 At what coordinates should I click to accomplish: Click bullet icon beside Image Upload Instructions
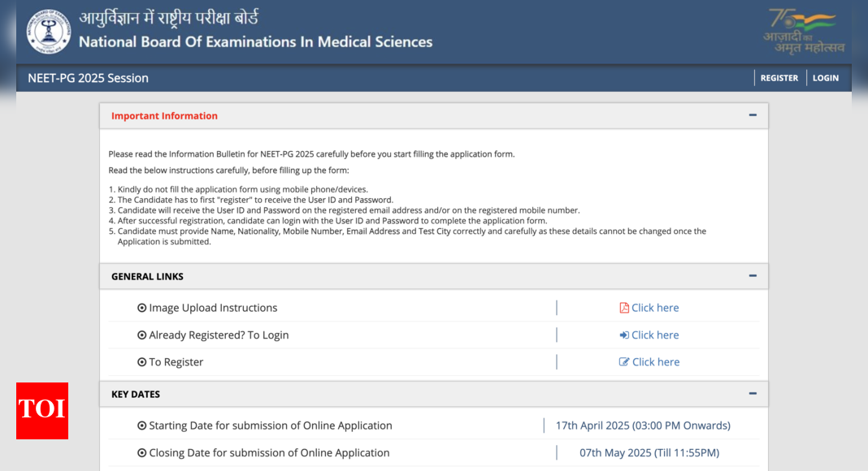[x=142, y=309]
